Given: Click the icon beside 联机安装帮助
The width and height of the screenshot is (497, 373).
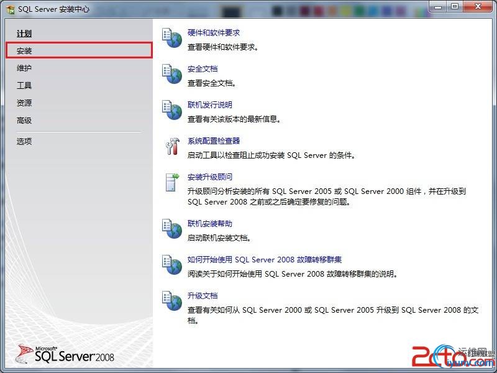Looking at the screenshot, I should click(x=172, y=229).
